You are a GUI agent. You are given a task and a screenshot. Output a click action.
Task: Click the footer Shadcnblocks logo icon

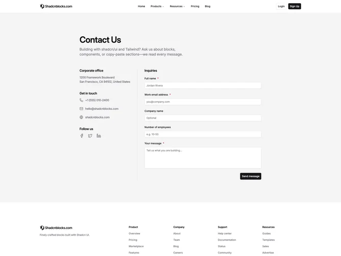pyautogui.click(x=42, y=228)
